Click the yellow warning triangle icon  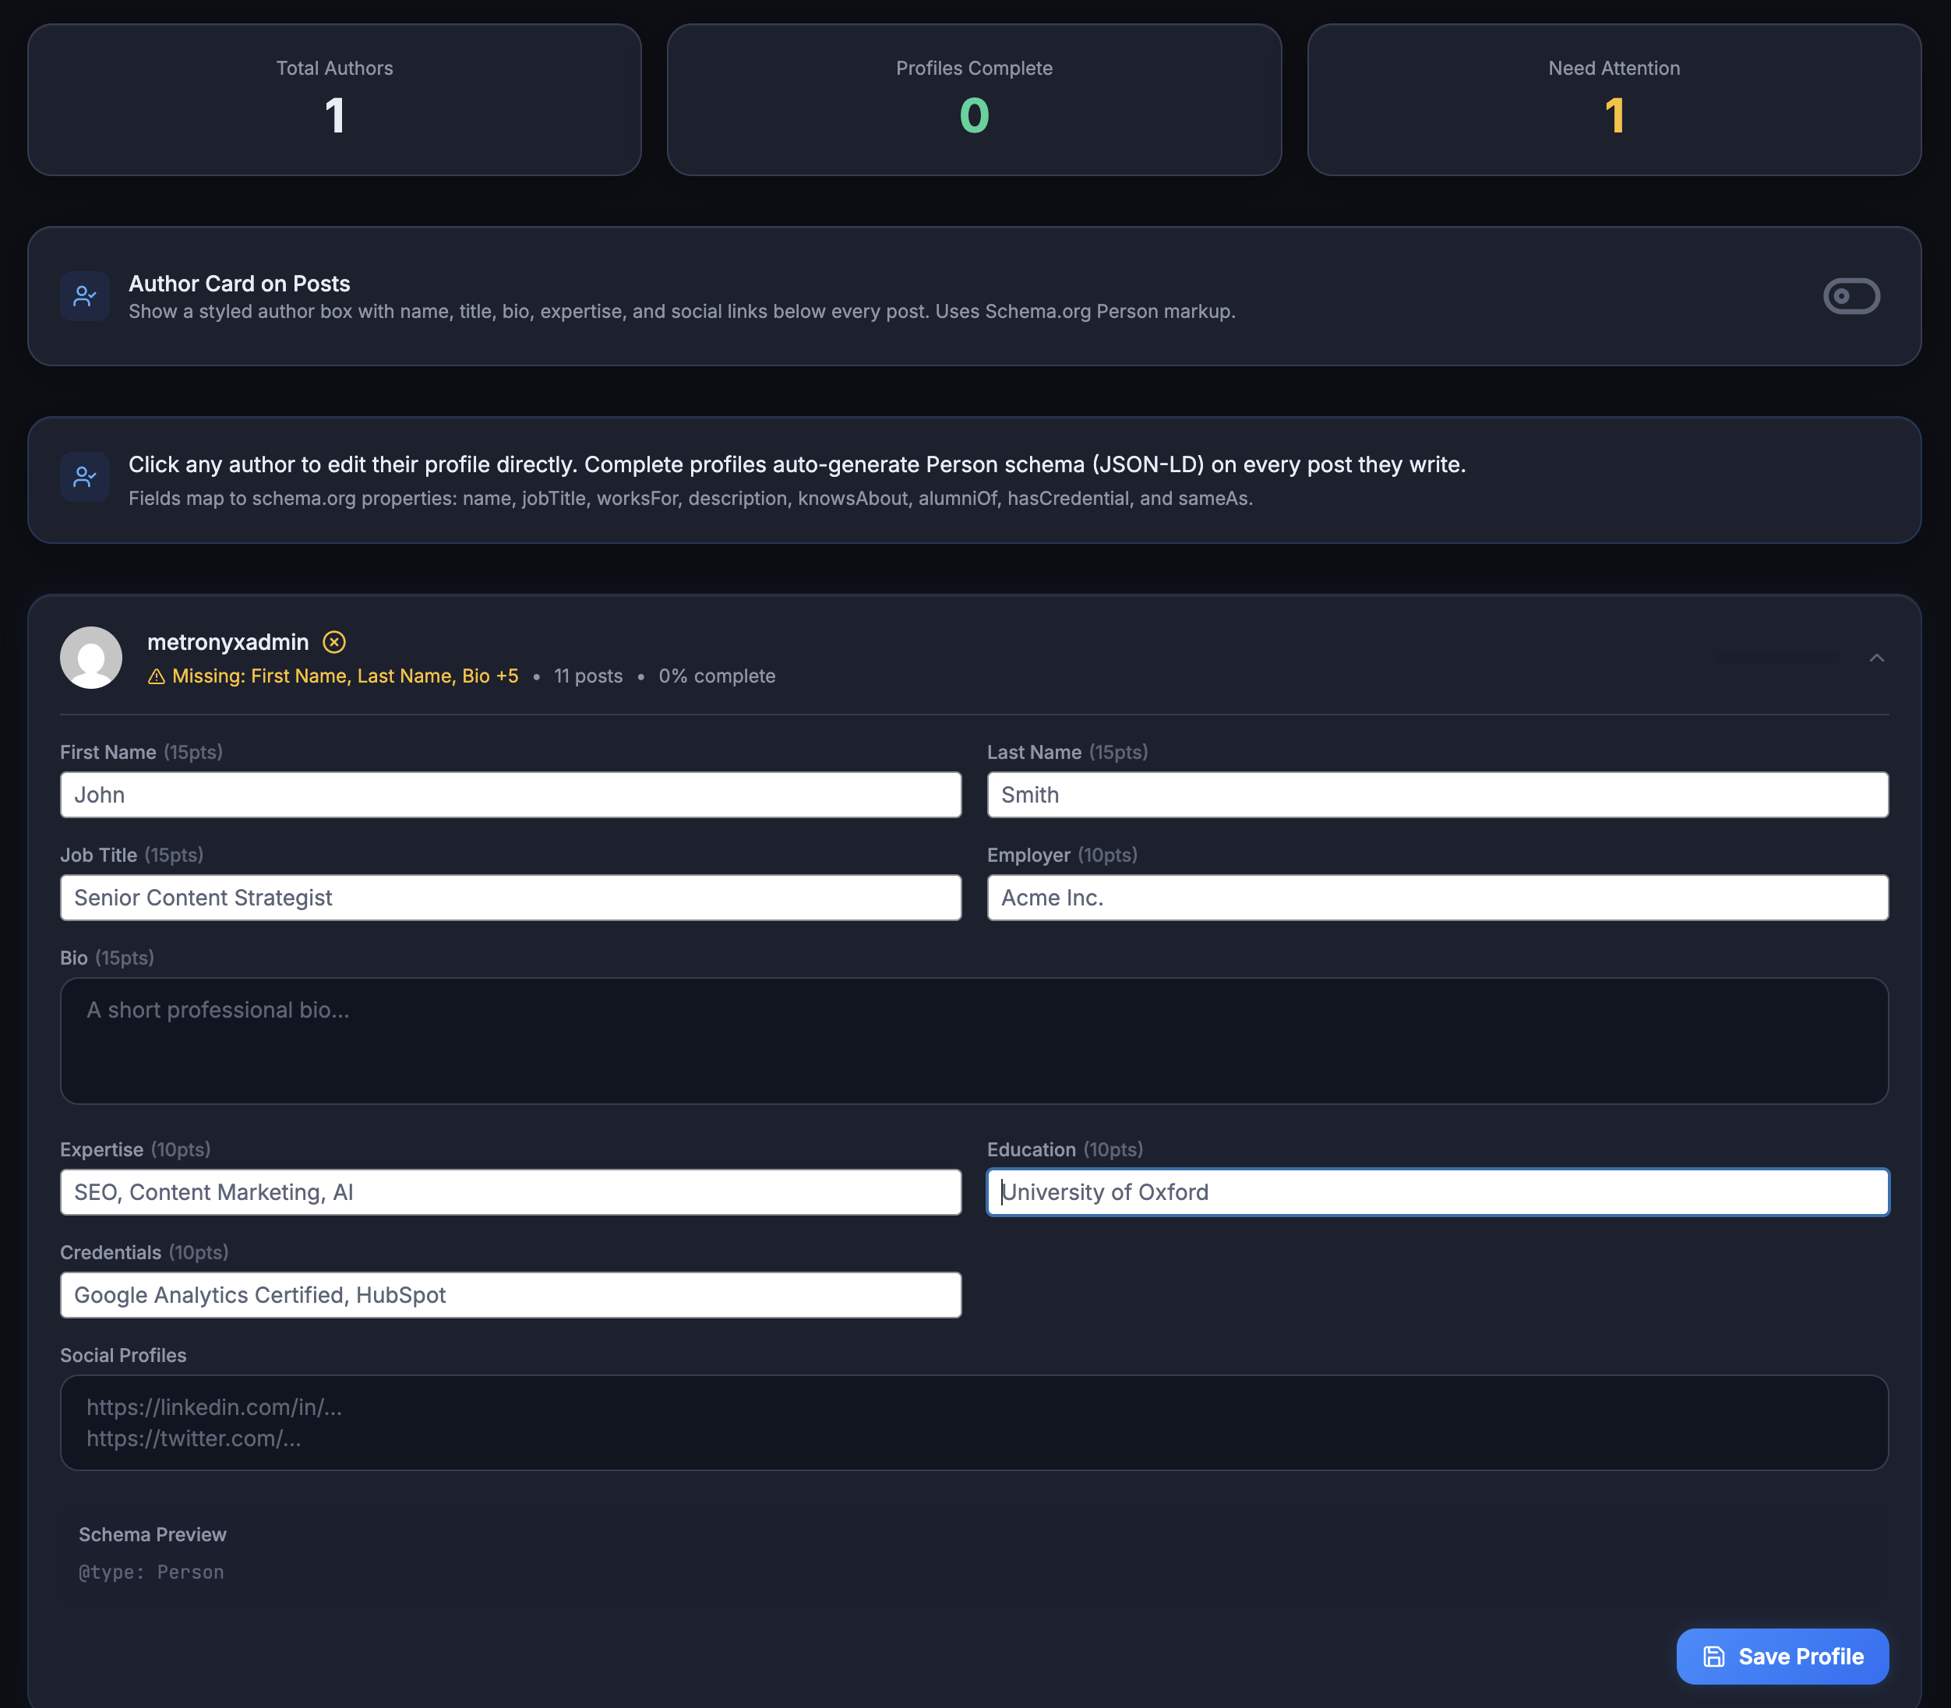(157, 676)
